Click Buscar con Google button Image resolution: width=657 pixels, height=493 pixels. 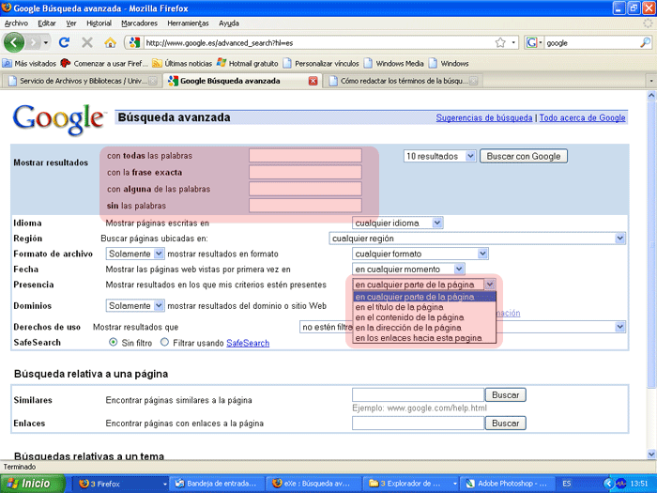point(524,156)
